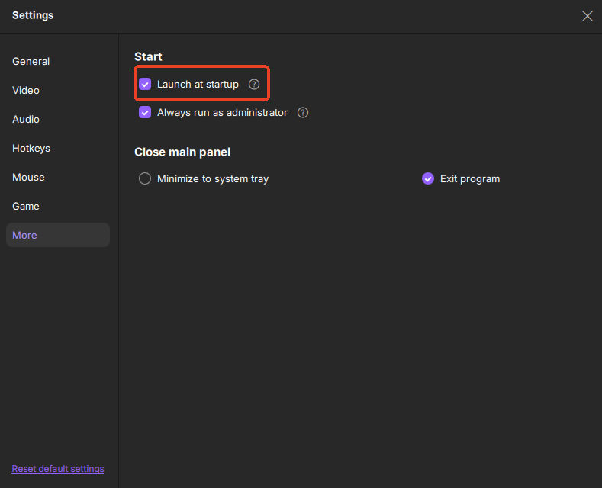
Task: Click the Reset default settings link
Action: click(x=58, y=469)
